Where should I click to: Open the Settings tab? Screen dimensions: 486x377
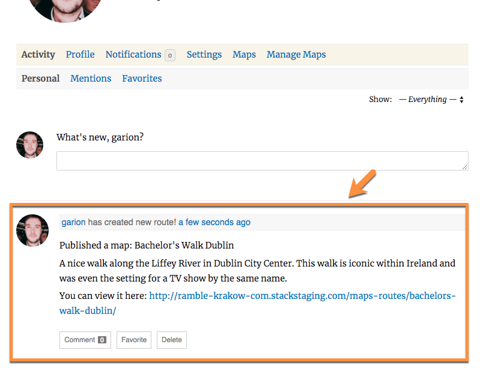click(x=204, y=55)
